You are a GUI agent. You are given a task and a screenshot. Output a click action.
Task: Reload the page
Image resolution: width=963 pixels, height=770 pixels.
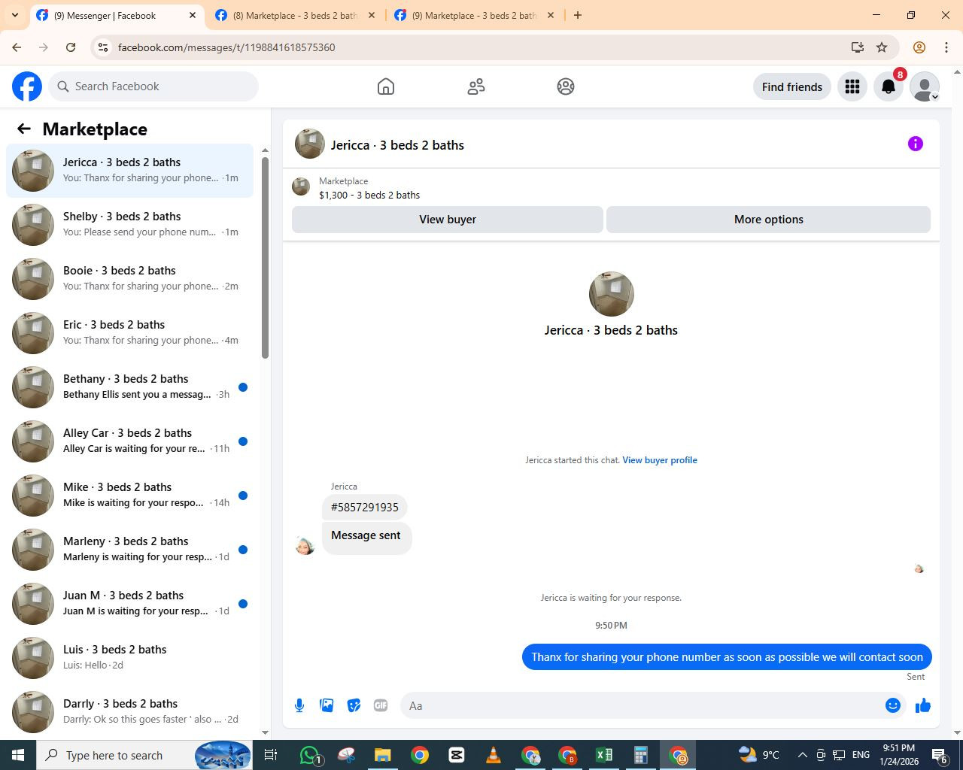pos(71,47)
